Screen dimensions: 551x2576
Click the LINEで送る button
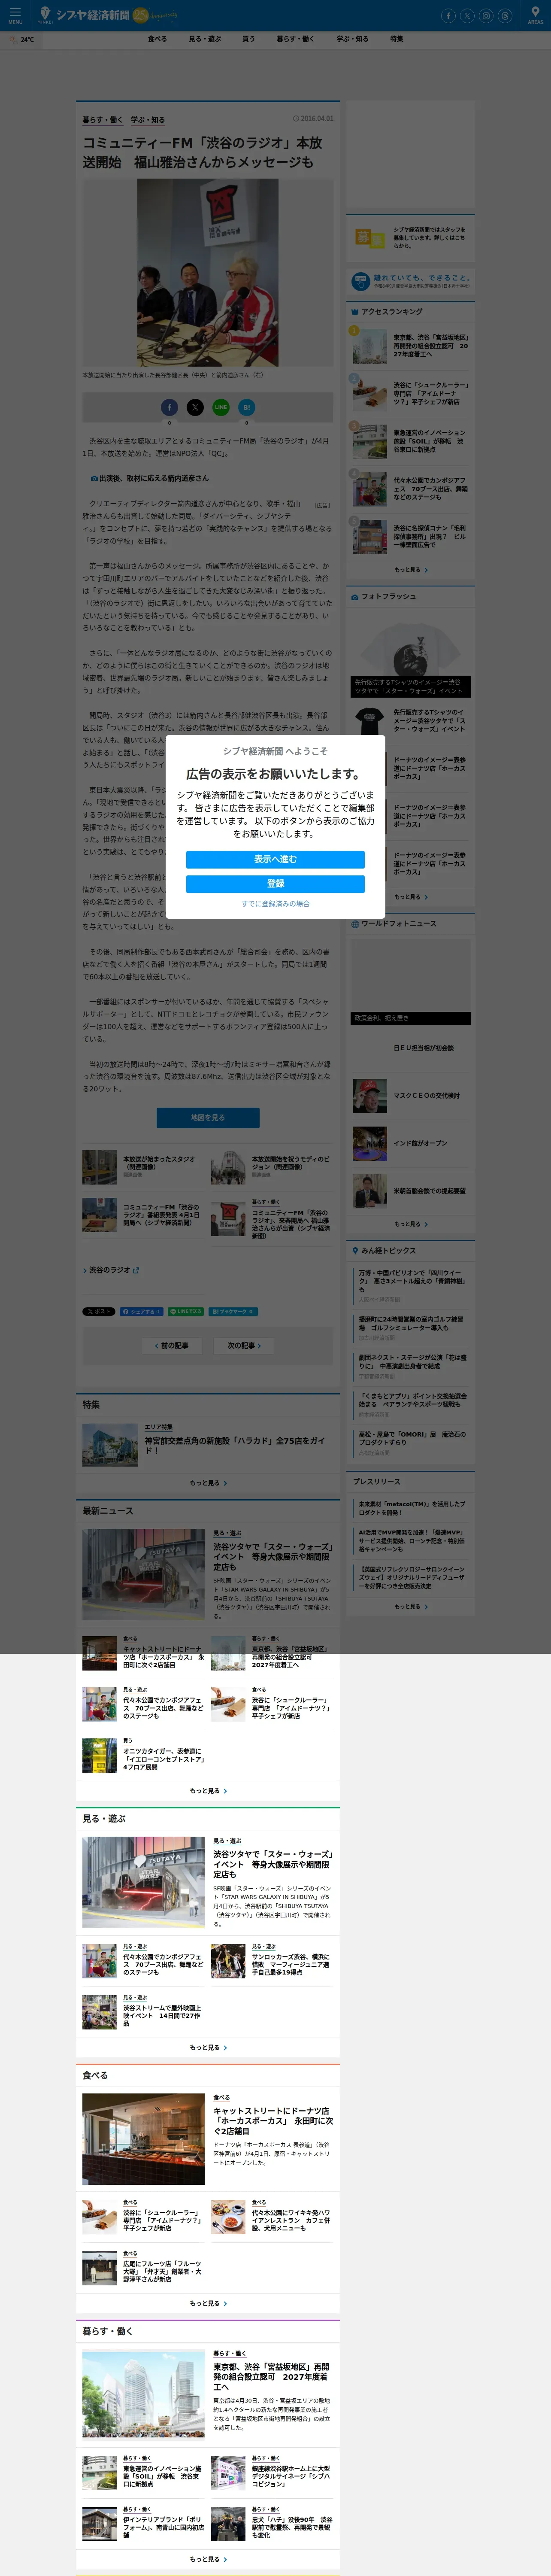(x=186, y=1311)
